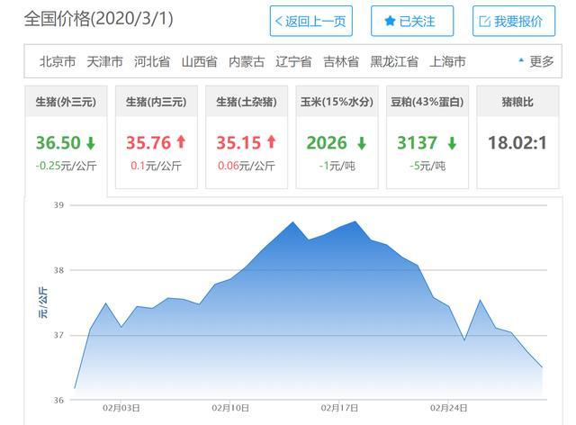Viewport: 576px width, 425px height.
Task: Select 吉林省 region
Action: point(341,61)
